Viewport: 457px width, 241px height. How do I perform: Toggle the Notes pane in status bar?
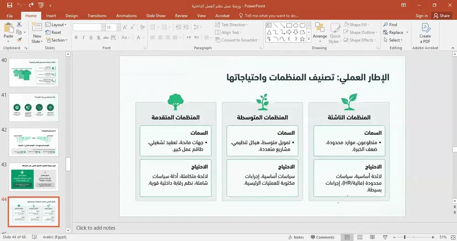coord(296,237)
